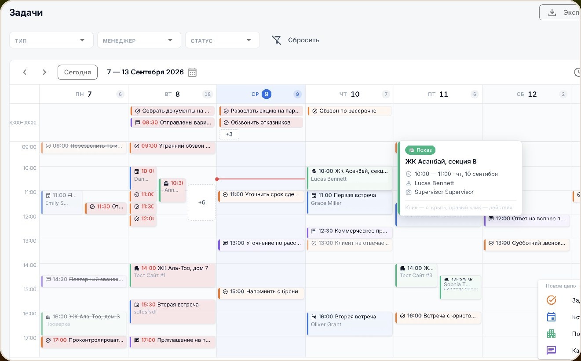Mark 'Обзвонить отказников' task as done
Screen dimensions: 581x361
pyautogui.click(x=226, y=123)
